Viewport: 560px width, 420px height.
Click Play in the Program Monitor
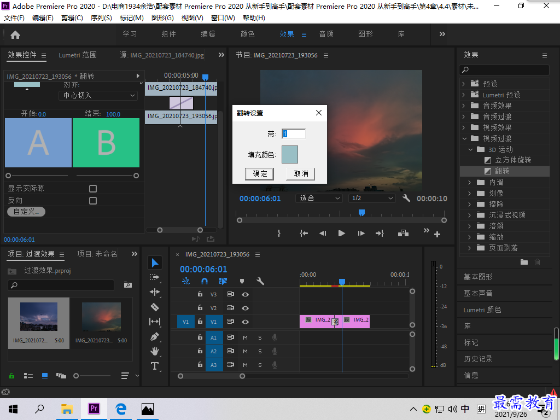pyautogui.click(x=341, y=233)
